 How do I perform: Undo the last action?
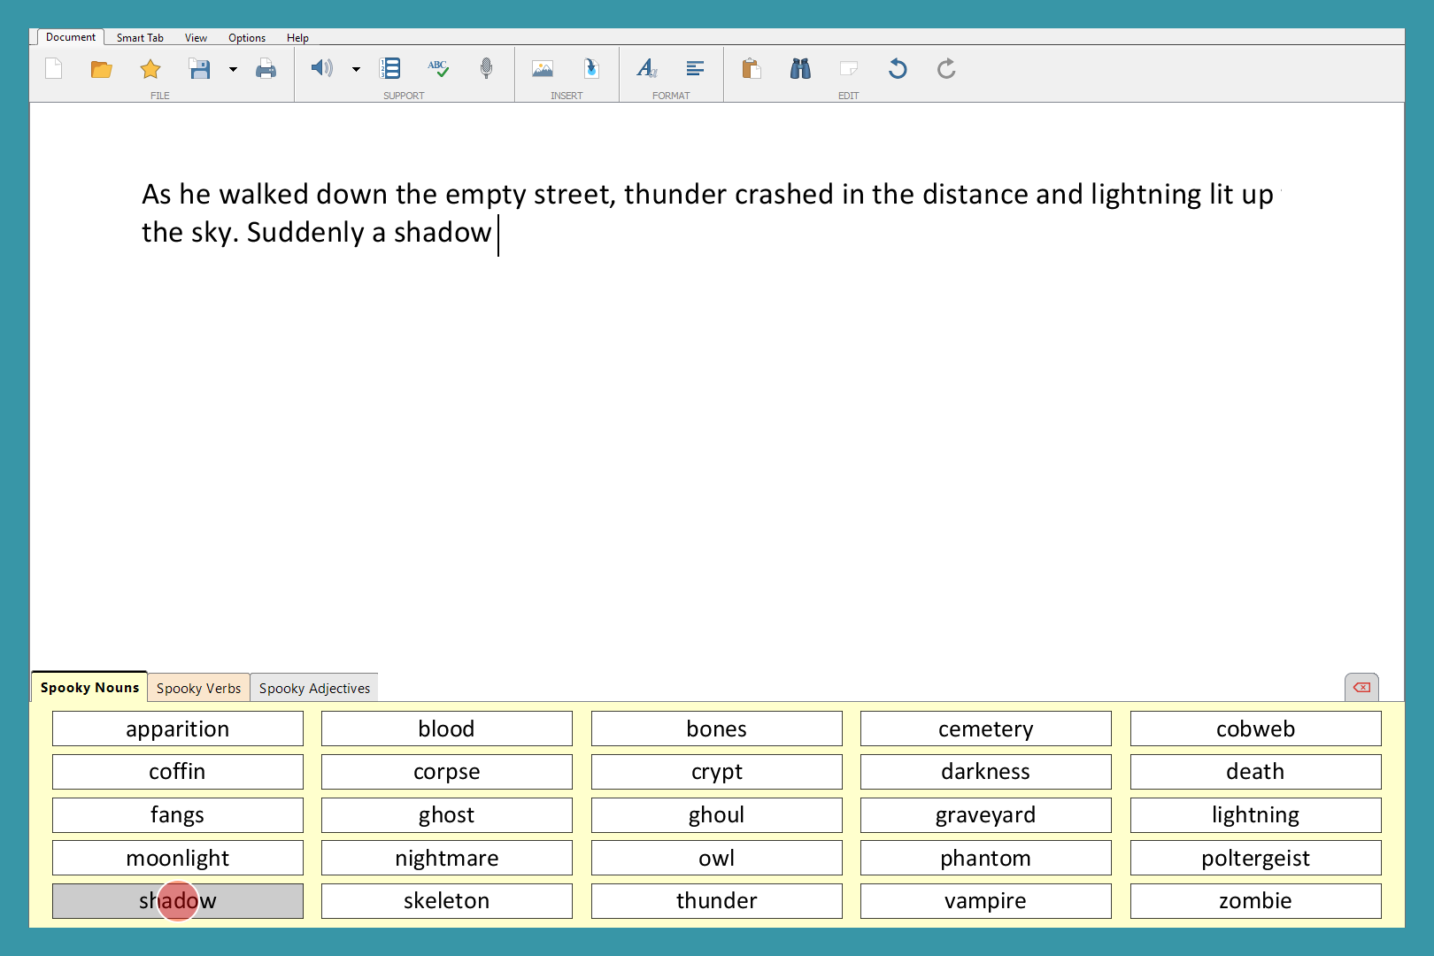pos(898,68)
